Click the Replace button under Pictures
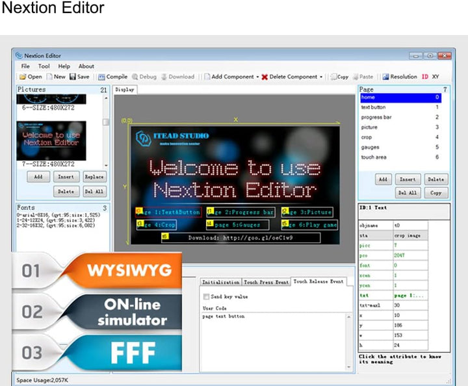This screenshot has width=468, height=386. point(94,177)
